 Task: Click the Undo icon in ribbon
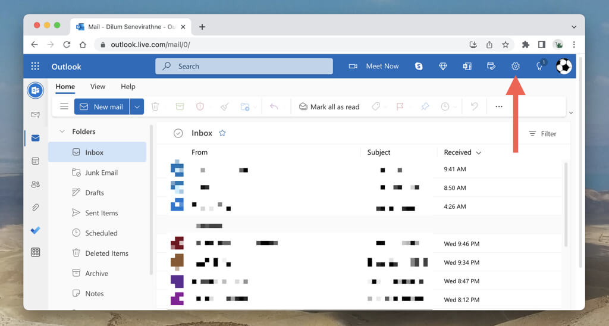(x=474, y=106)
